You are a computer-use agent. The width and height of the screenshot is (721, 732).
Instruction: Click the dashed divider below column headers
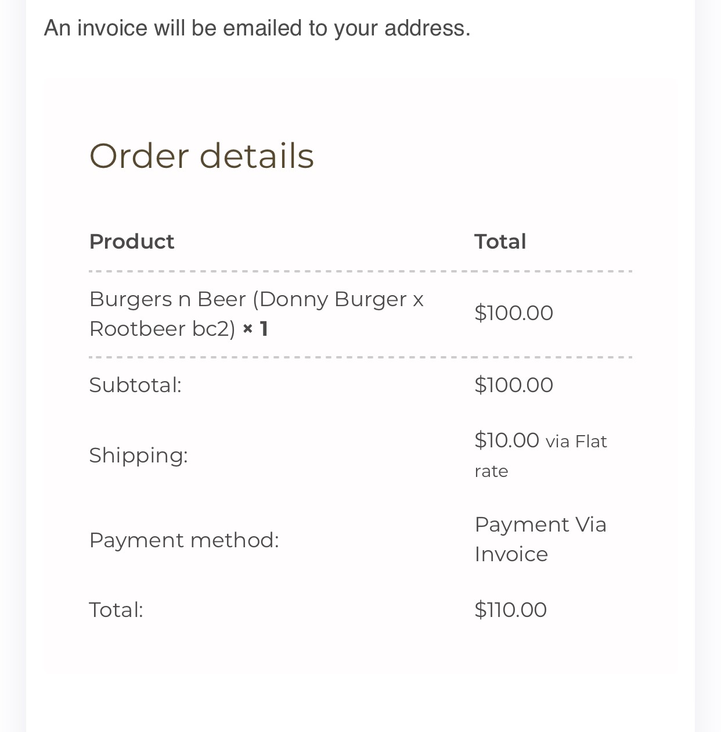point(360,271)
